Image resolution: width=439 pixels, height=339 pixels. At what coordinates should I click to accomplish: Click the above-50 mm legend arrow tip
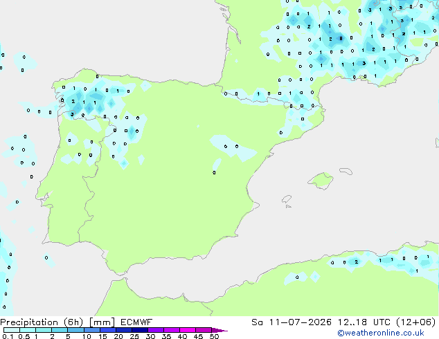pos(219,330)
